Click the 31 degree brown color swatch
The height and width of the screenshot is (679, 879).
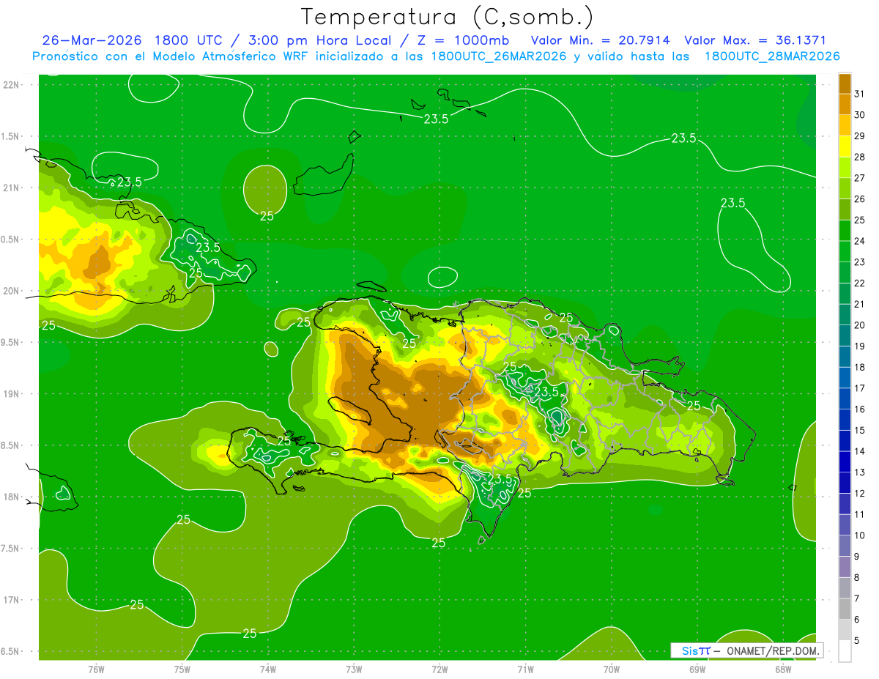coord(845,84)
